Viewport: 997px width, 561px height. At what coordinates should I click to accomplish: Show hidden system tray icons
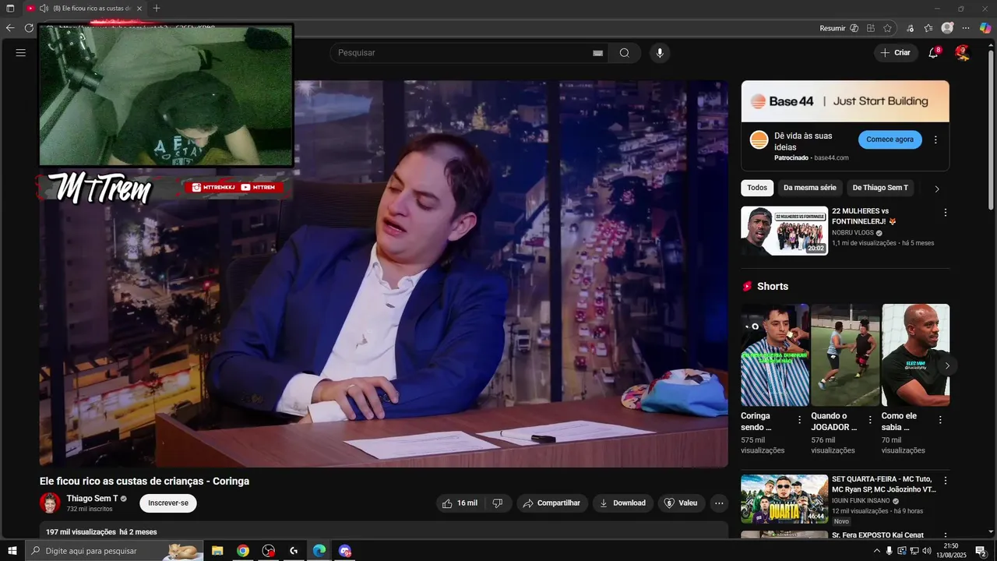(x=876, y=551)
